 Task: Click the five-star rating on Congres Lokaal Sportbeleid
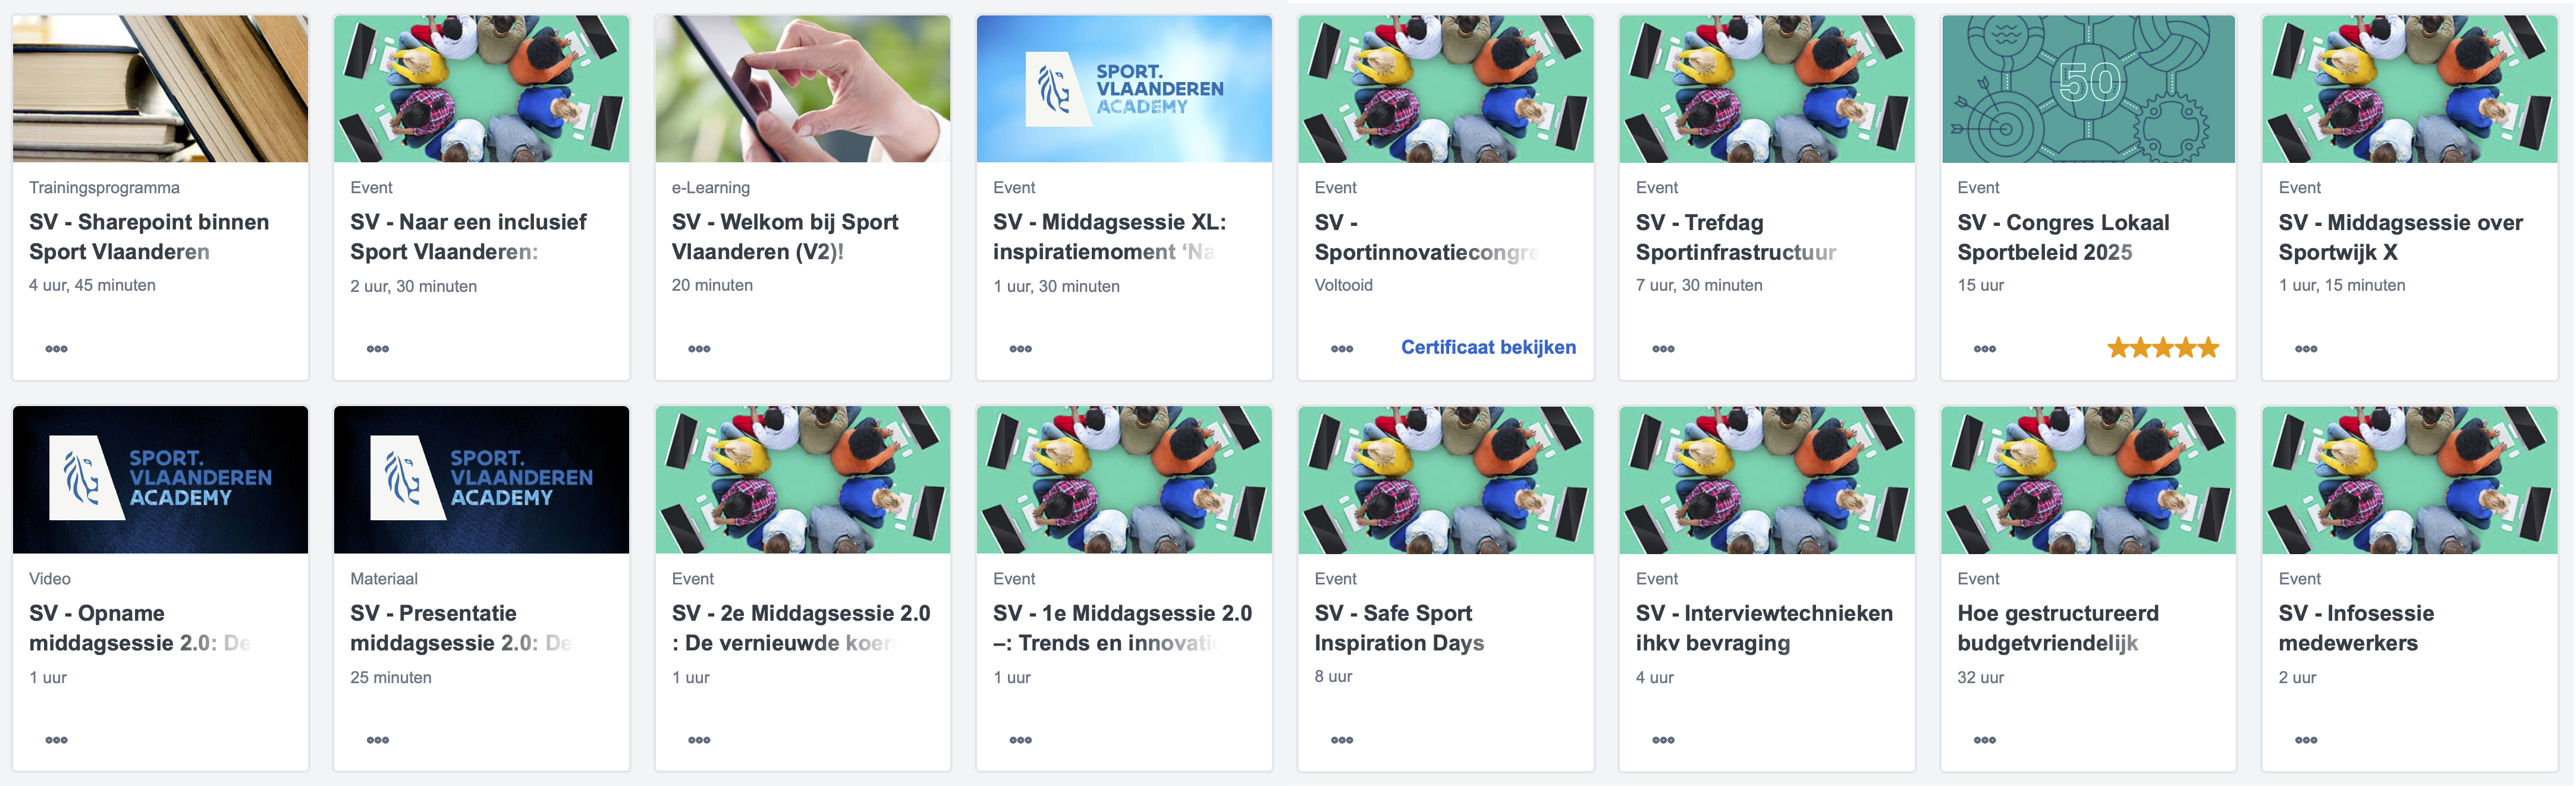tap(2163, 348)
